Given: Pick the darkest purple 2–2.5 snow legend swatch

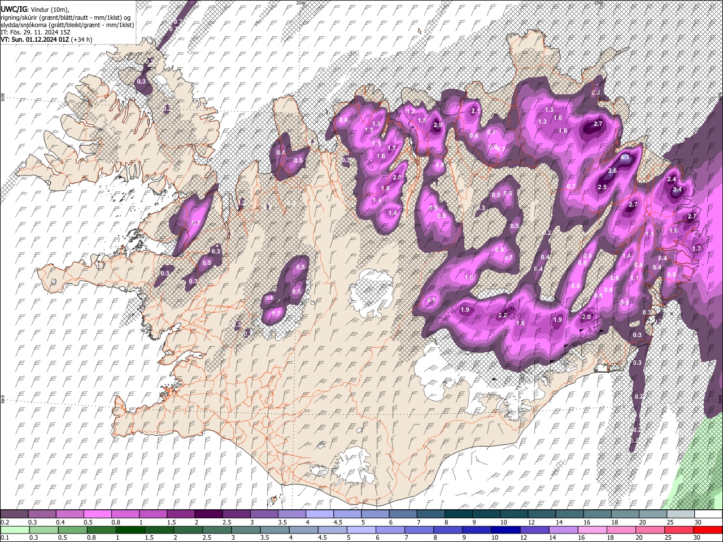Looking at the screenshot, I should point(208,514).
